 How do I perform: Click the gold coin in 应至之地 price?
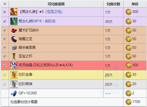pyautogui.click(x=128, y=12)
